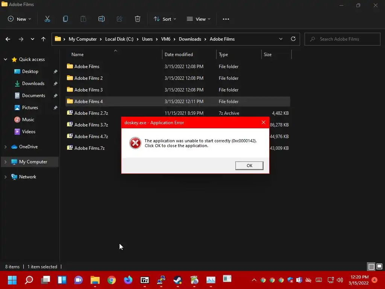Expand the OneDrive tree node

[x=5, y=147]
